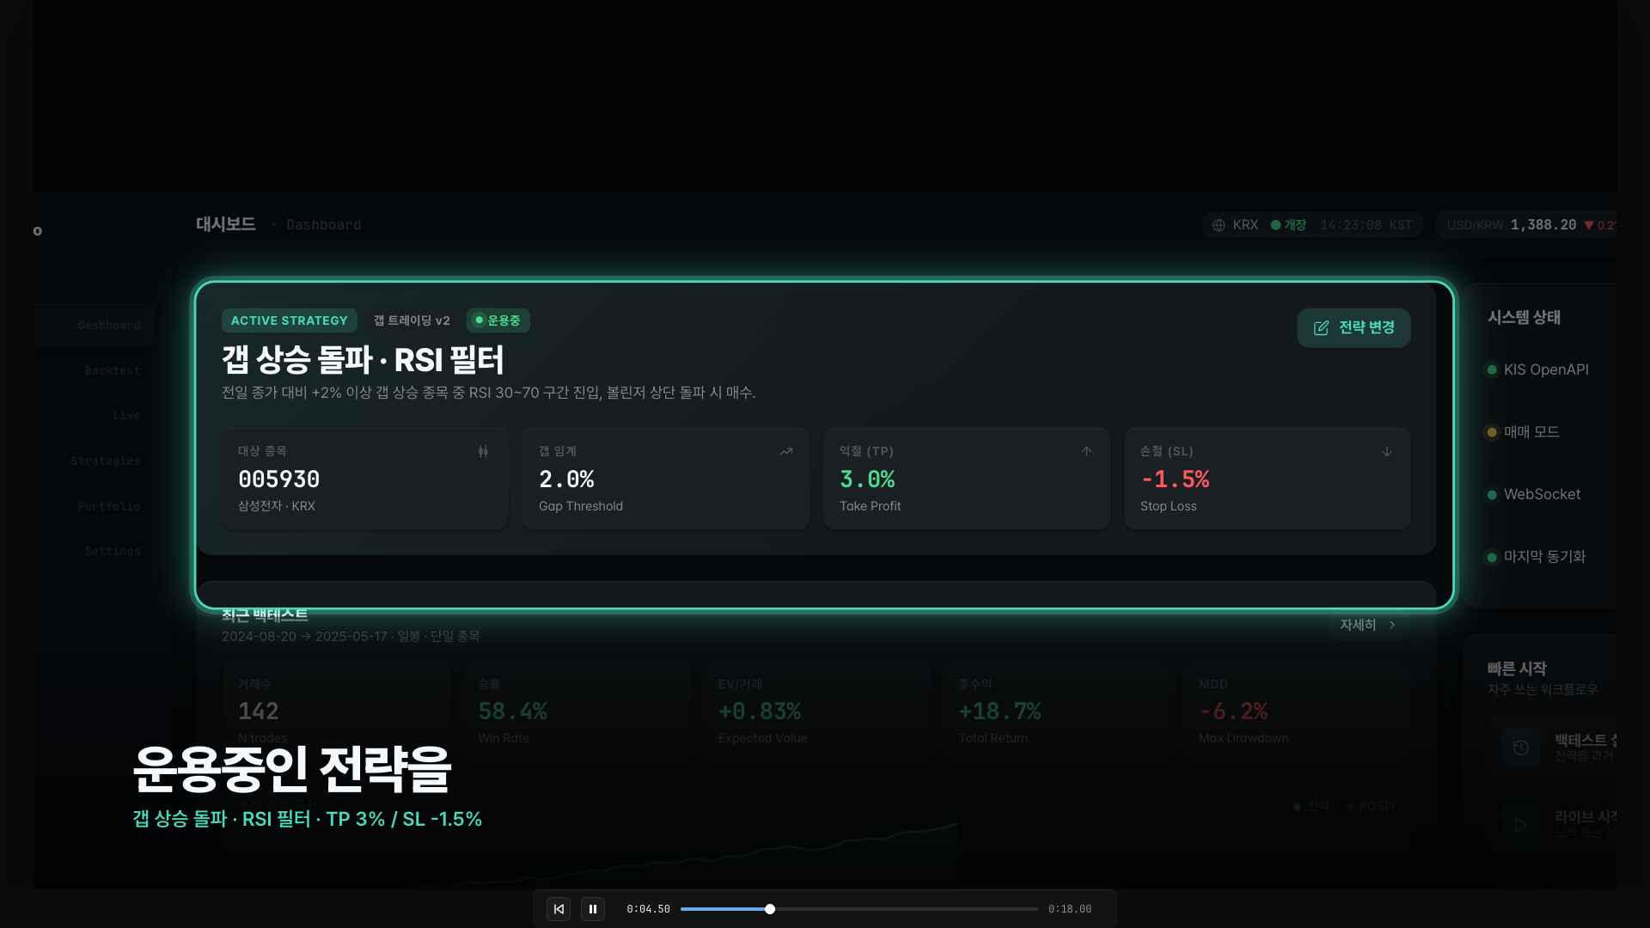Click the WebSocket status dot

point(1492,495)
